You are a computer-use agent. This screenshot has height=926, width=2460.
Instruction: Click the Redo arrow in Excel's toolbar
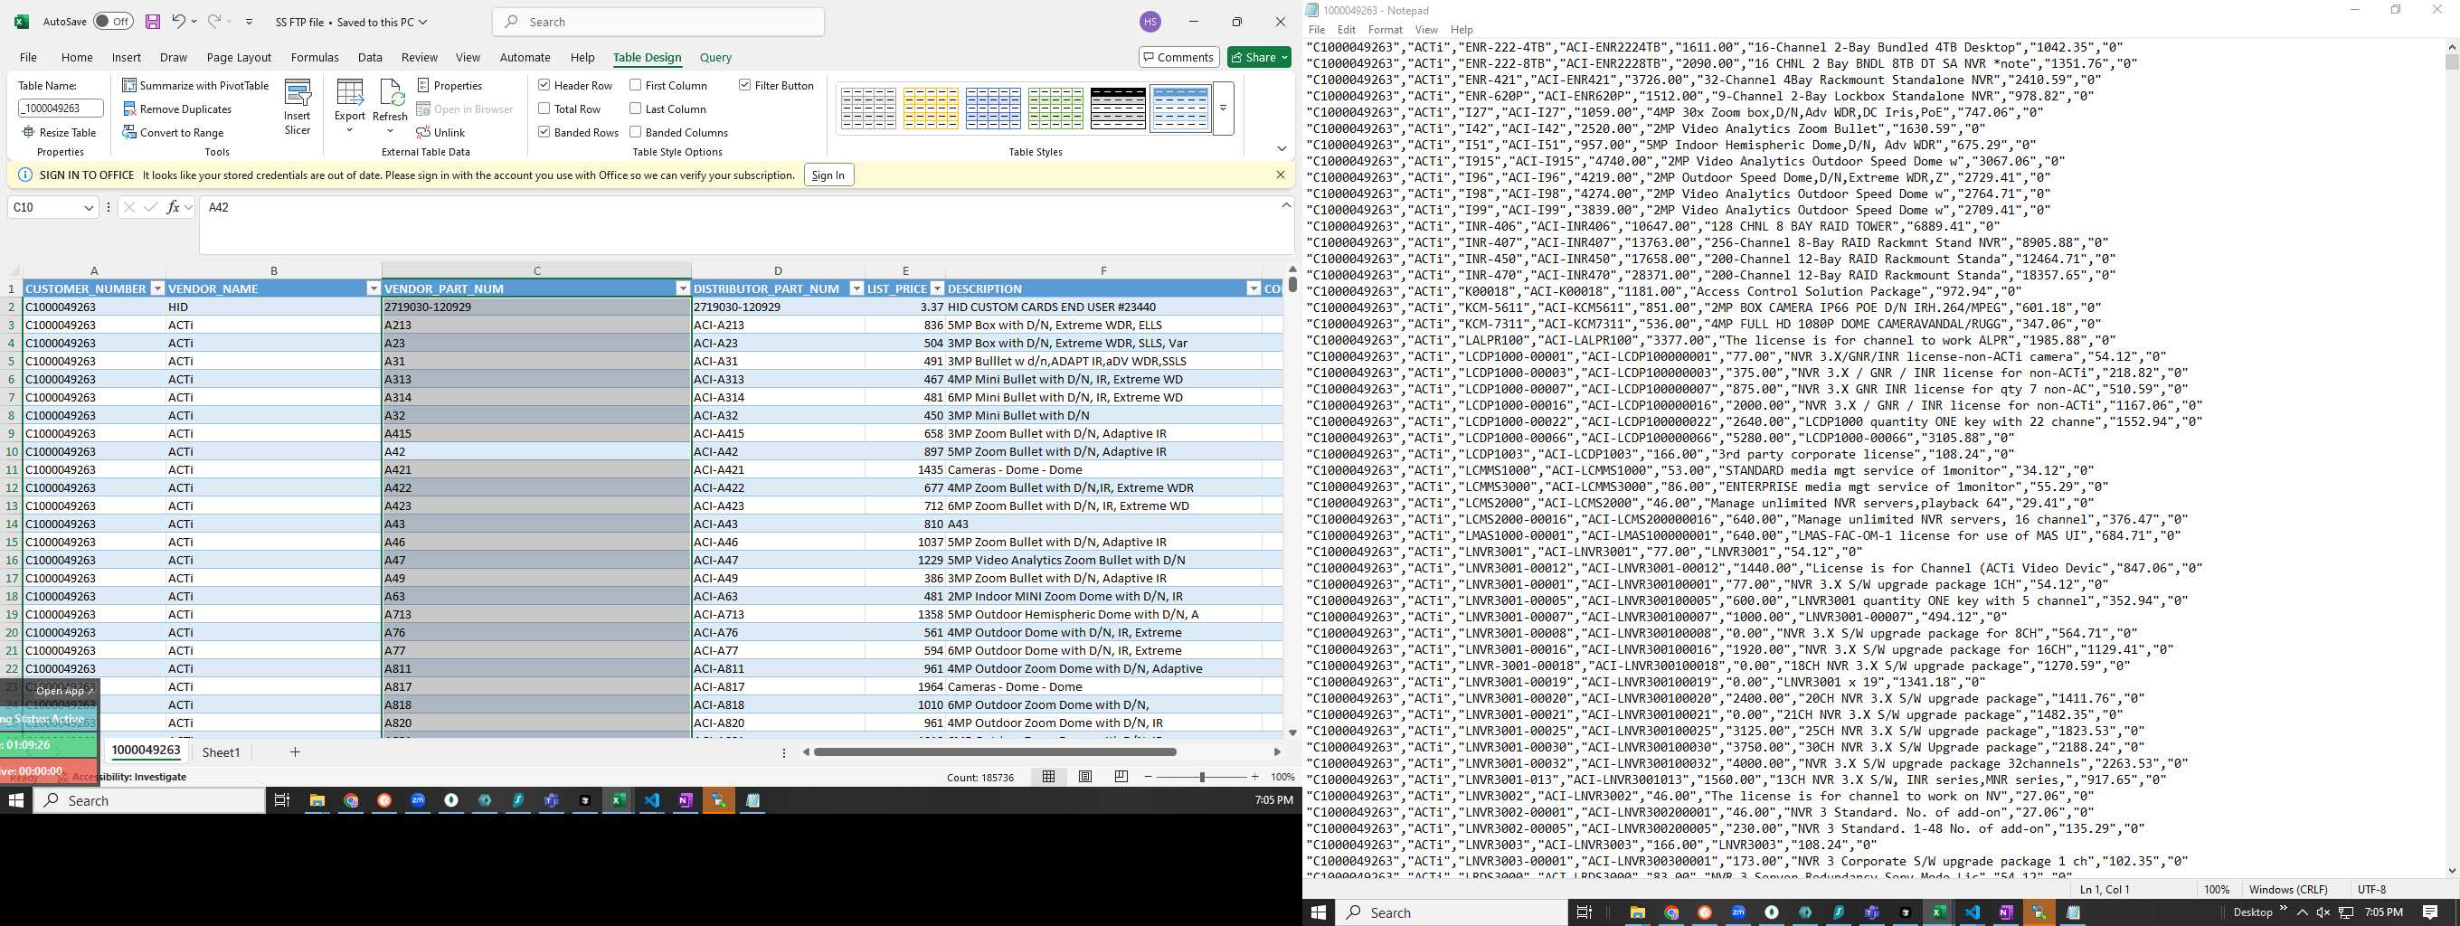click(214, 21)
